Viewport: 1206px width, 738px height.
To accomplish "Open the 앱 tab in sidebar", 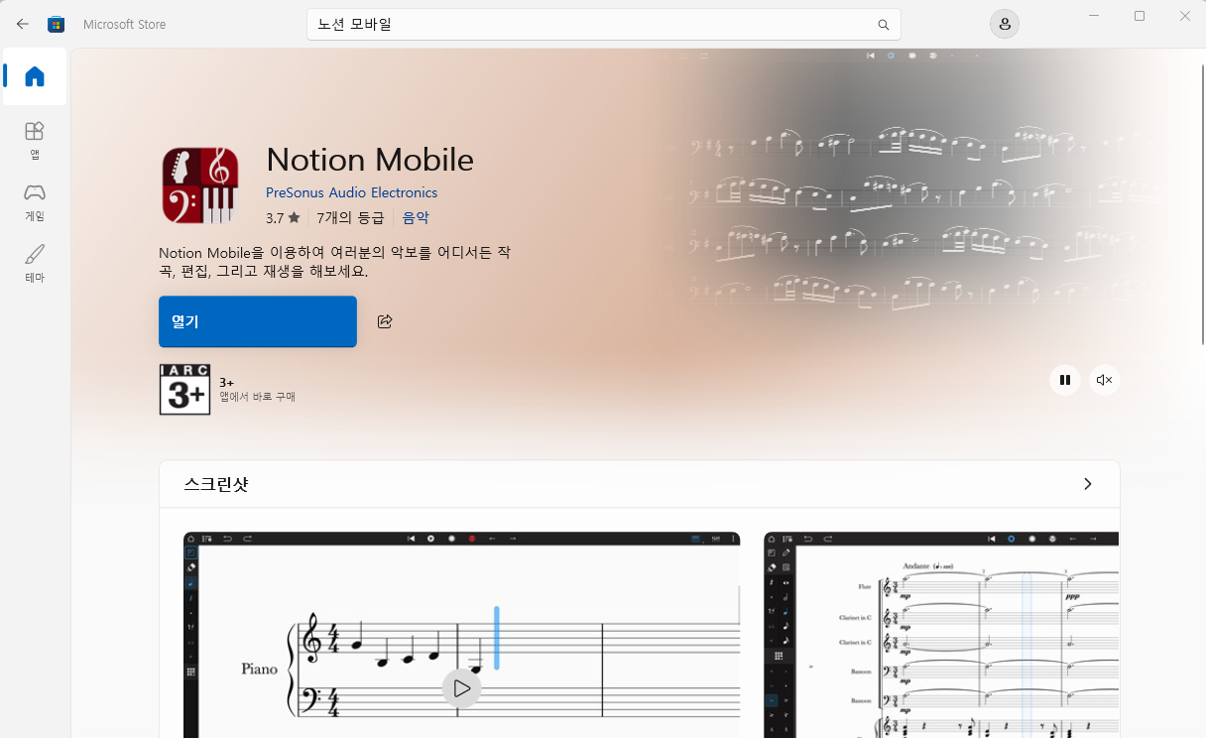I will [35, 139].
